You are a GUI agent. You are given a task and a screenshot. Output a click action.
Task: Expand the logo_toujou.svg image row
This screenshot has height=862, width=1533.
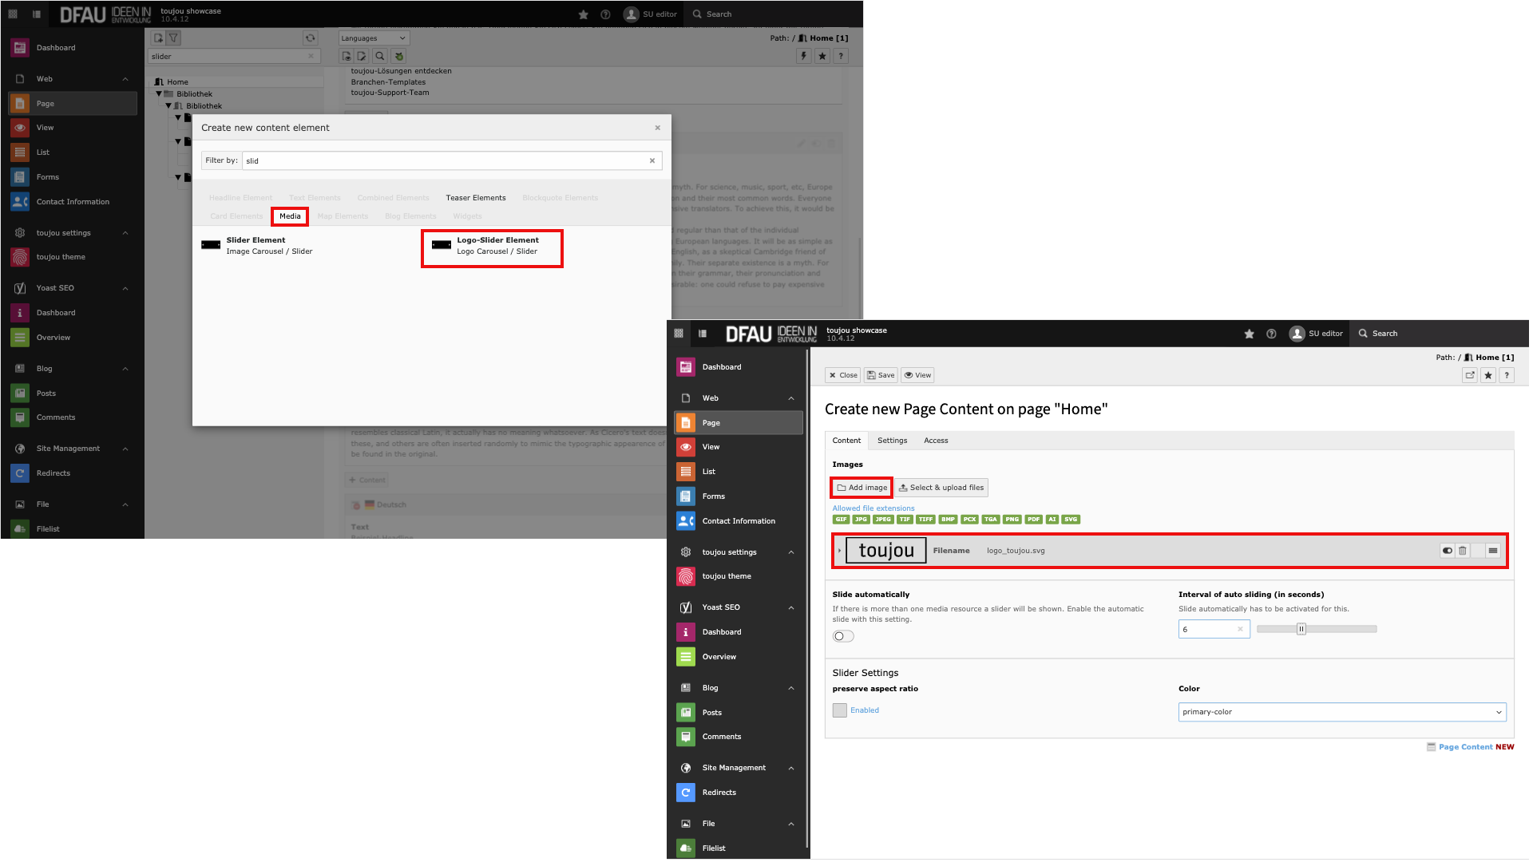pos(840,551)
